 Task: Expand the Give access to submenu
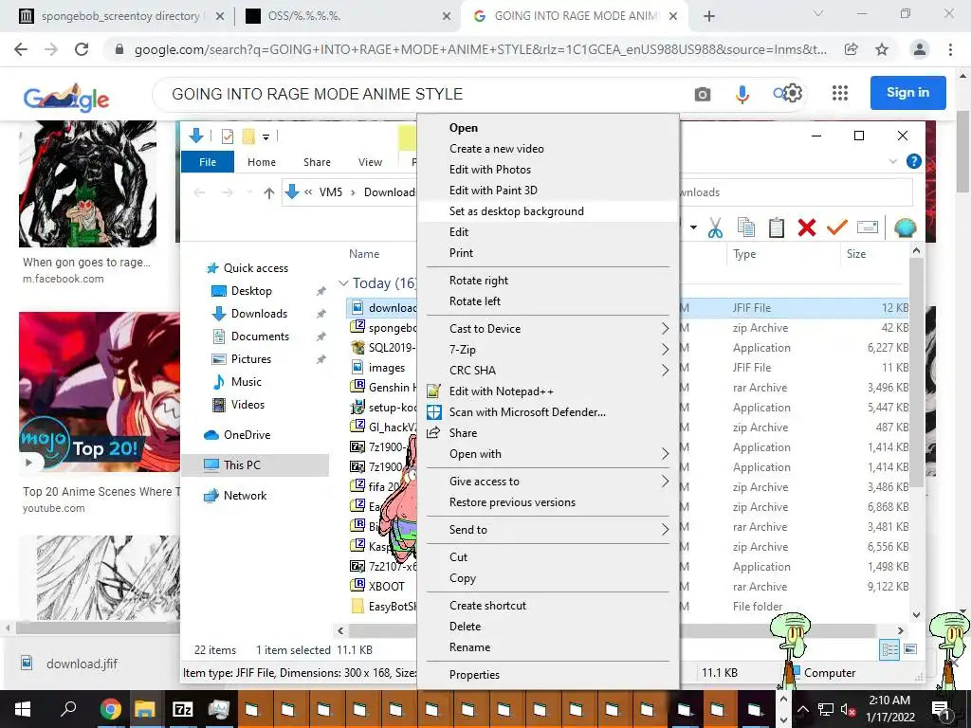click(665, 481)
